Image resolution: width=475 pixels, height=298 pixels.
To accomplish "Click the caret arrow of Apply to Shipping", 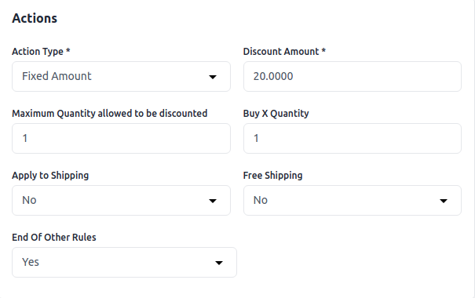I will coord(213,201).
